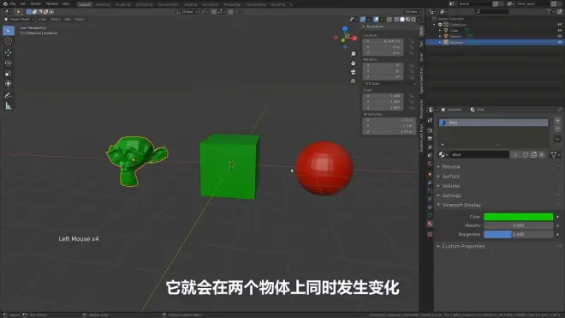Hide the Sphere object in outliner
This screenshot has height=318, width=565.
(559, 36)
